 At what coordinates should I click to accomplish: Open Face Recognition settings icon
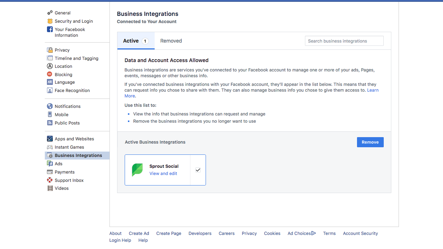50,90
